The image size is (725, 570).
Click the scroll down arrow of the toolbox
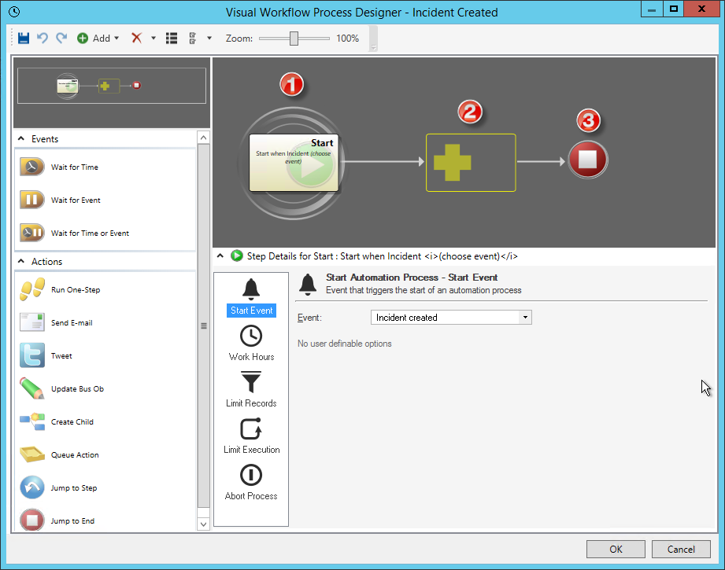tap(203, 524)
